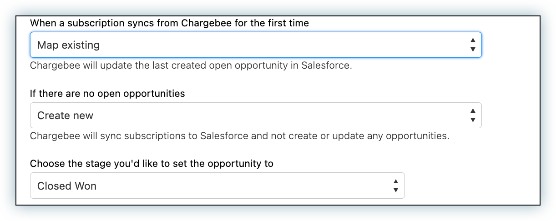The width and height of the screenshot is (556, 221).
Task: Click the 'Map existing' text
Action: 68,45
